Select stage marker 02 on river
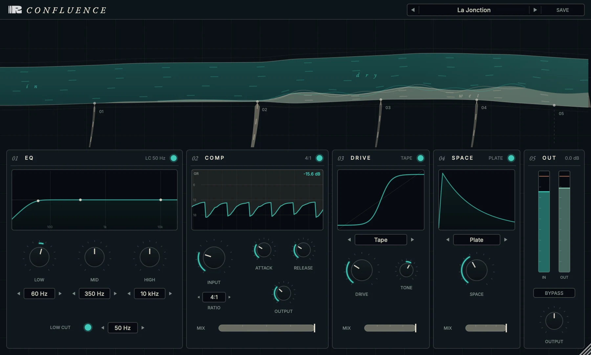591x355 pixels. click(x=257, y=102)
